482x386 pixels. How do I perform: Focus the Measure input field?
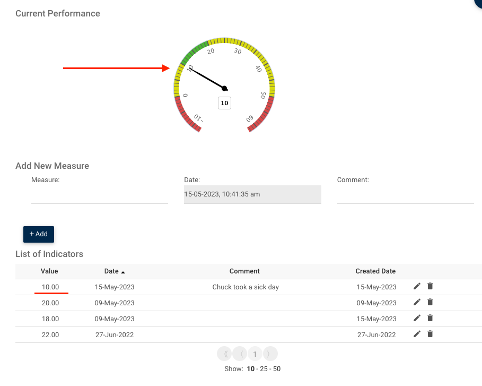(100, 195)
